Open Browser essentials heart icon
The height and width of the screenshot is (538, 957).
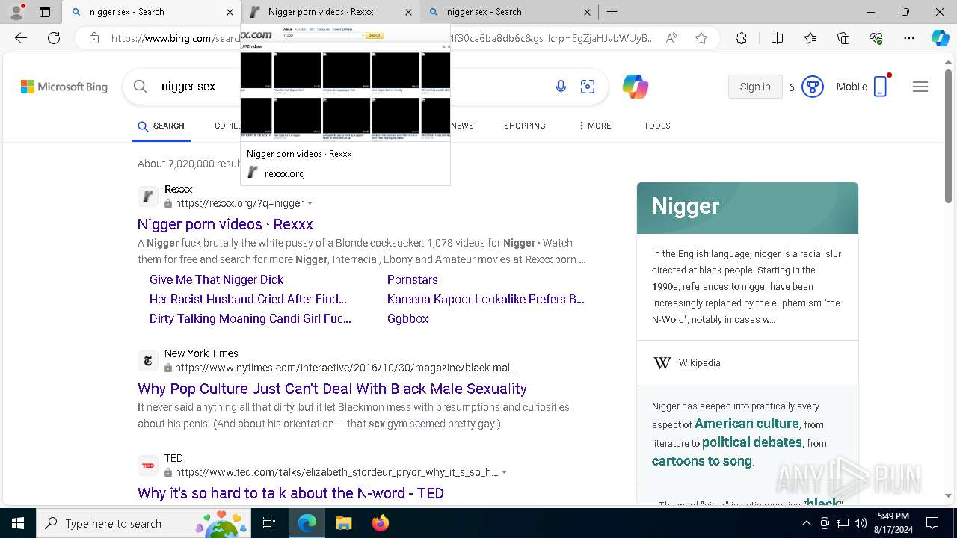pyautogui.click(x=876, y=38)
